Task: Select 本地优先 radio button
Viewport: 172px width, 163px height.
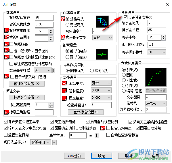Action: [92, 71]
